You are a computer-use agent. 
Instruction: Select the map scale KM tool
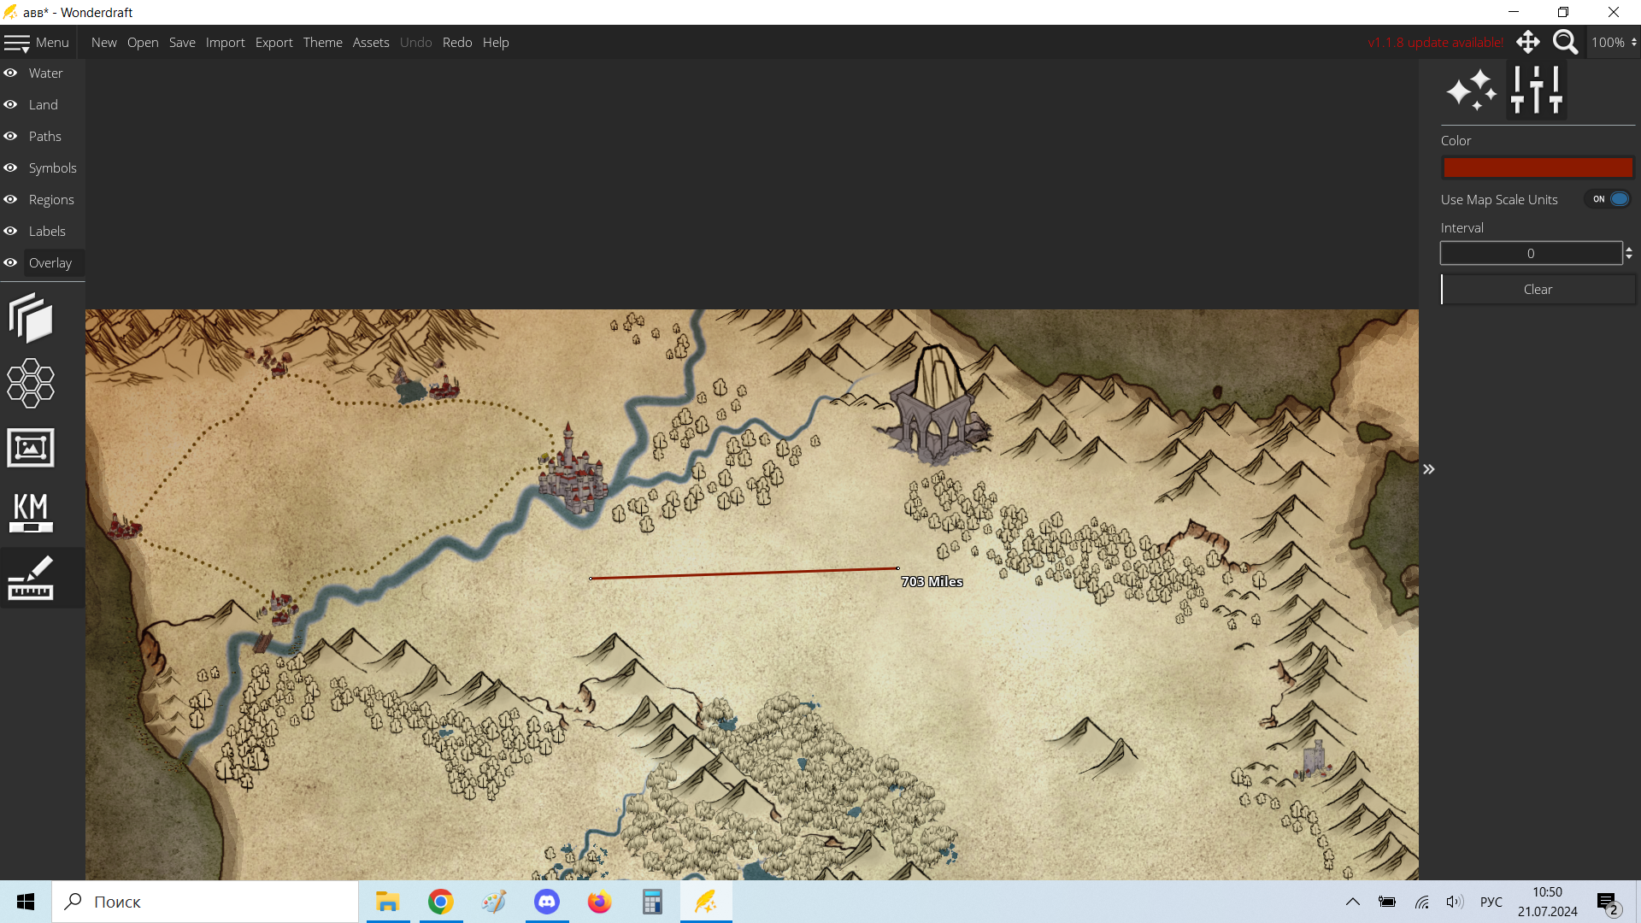tap(31, 513)
